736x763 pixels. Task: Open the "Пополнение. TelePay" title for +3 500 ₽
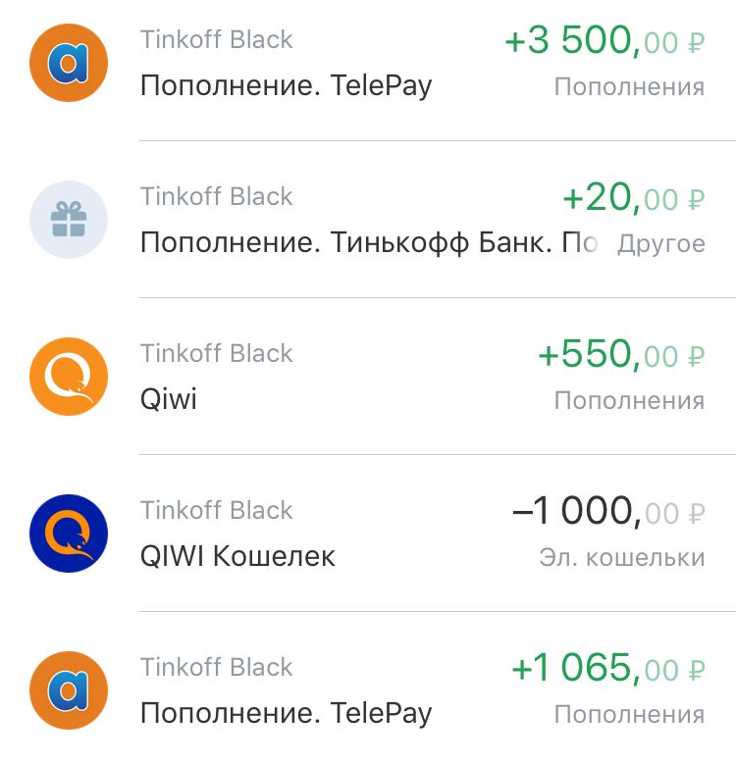[286, 85]
